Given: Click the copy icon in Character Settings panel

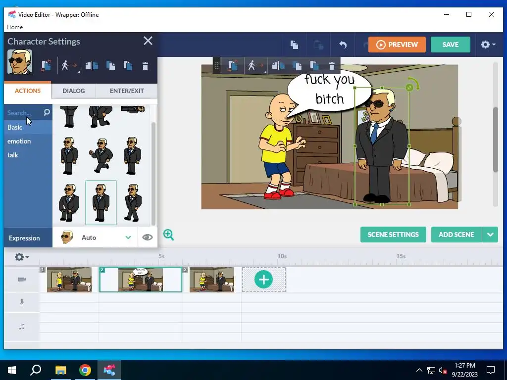Looking at the screenshot, I should (110, 66).
